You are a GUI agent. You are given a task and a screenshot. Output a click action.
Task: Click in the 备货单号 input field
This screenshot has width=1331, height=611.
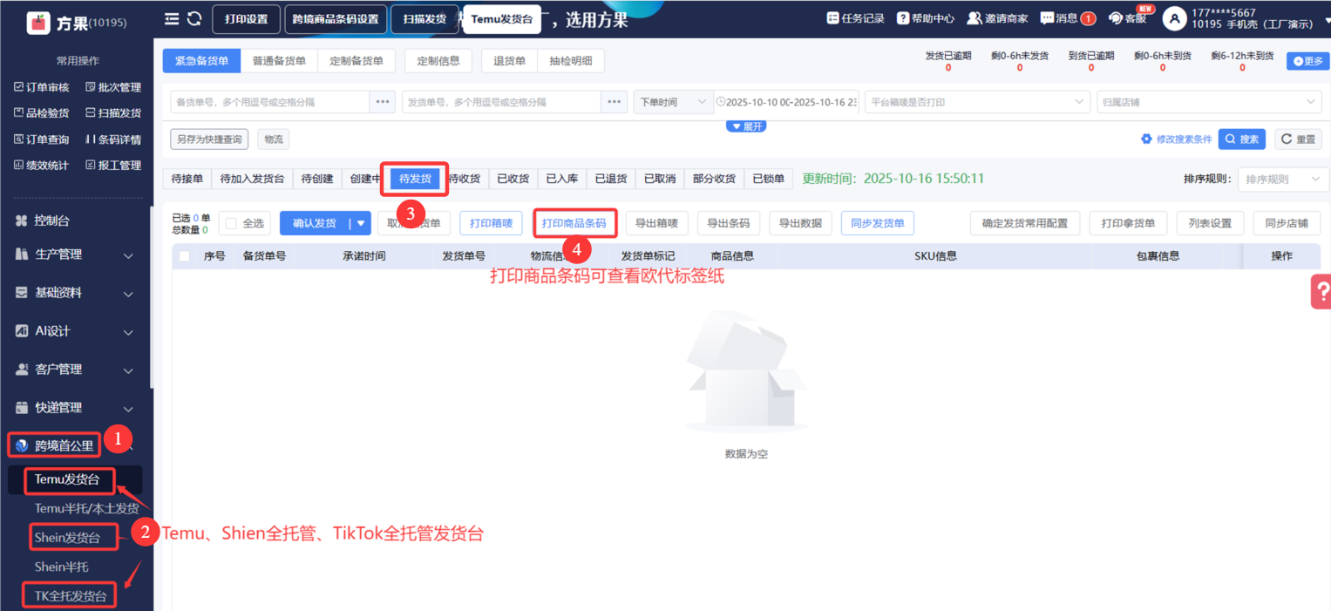pyautogui.click(x=270, y=102)
